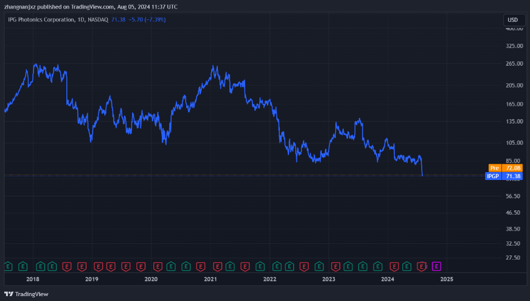Click the -5.70 (-7.39%) change value

[x=147, y=19]
